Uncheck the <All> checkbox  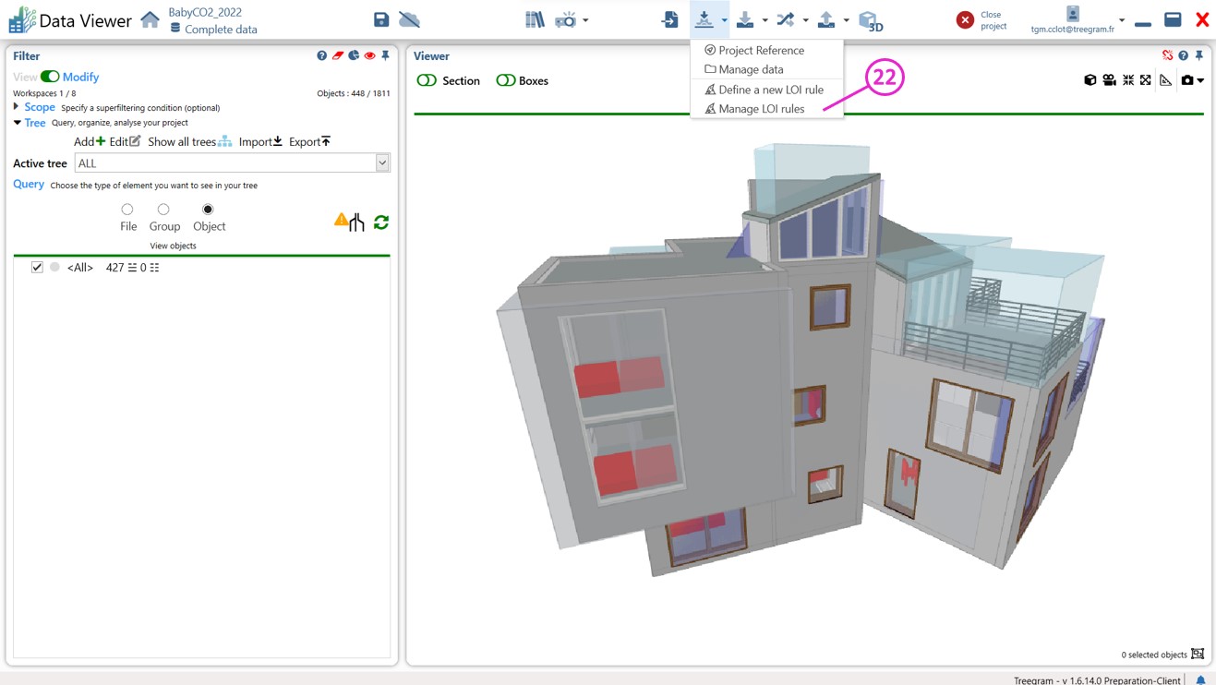(37, 267)
